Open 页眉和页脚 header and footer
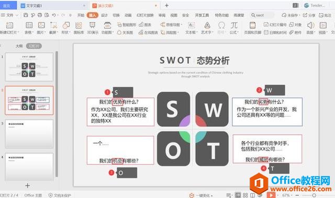The height and width of the screenshot is (198, 335). coord(252,28)
